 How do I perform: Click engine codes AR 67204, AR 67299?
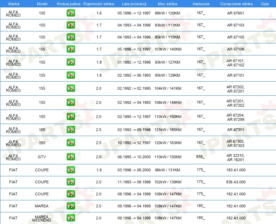pos(235,117)
